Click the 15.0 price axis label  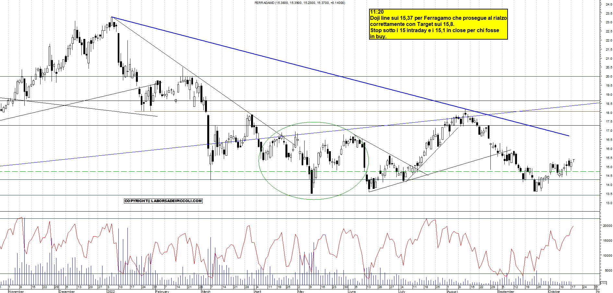click(x=609, y=167)
